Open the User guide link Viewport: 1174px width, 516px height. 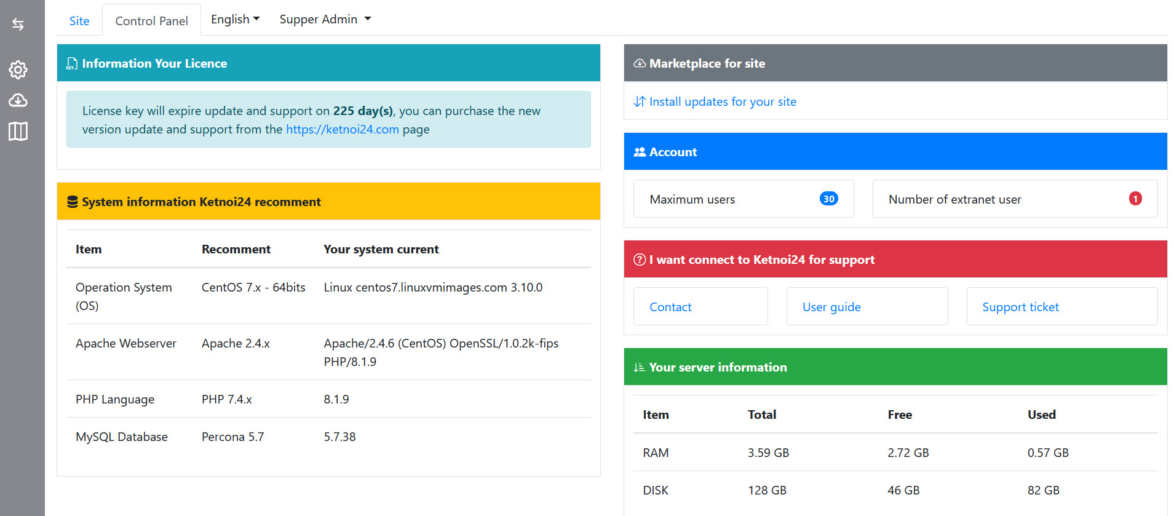pos(831,307)
